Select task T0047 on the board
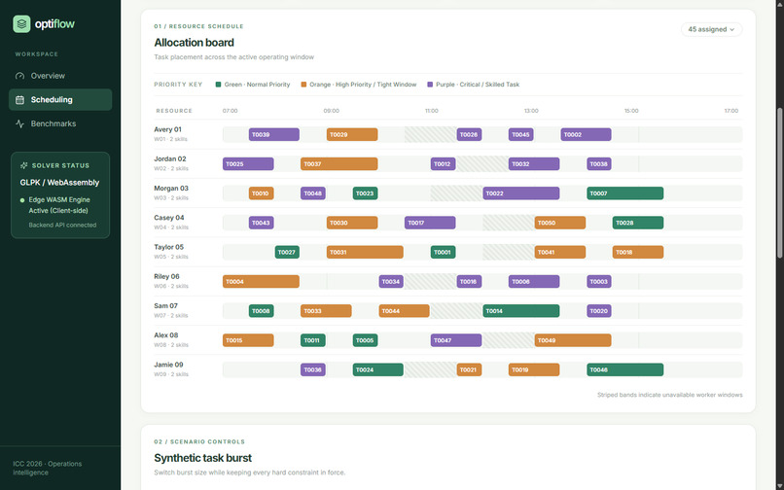Viewport: 784px width, 490px height. coord(456,341)
